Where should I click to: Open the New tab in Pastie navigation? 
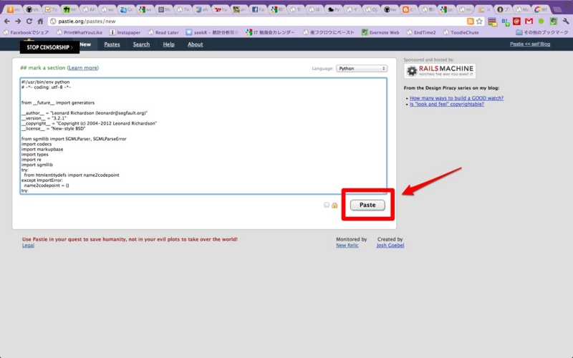click(85, 44)
